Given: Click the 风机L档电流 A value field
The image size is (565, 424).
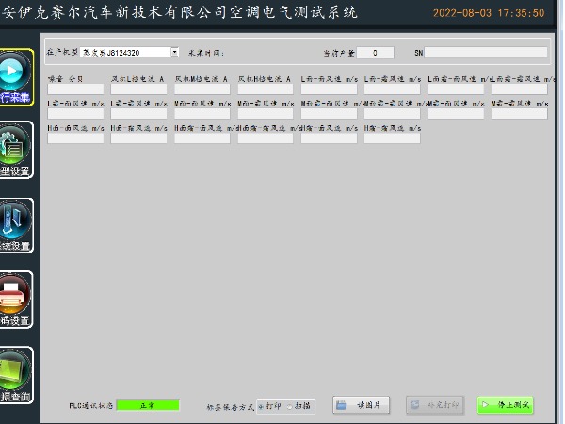Looking at the screenshot, I should pos(138,90).
